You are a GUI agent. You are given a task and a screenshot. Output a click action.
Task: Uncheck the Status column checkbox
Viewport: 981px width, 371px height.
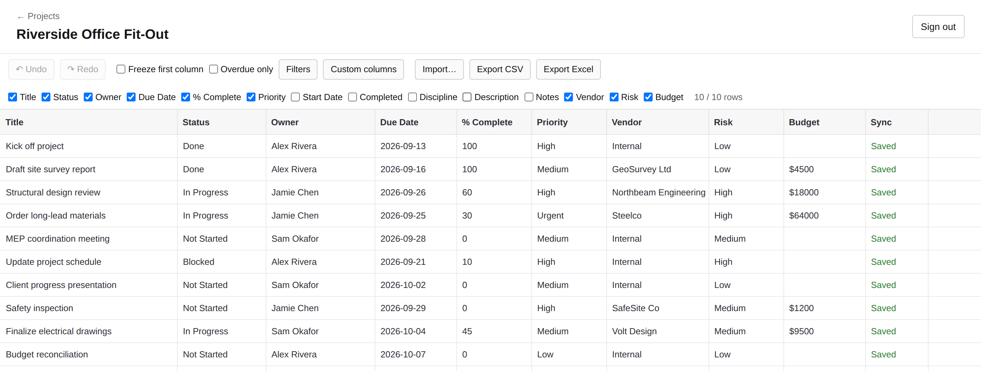click(46, 97)
